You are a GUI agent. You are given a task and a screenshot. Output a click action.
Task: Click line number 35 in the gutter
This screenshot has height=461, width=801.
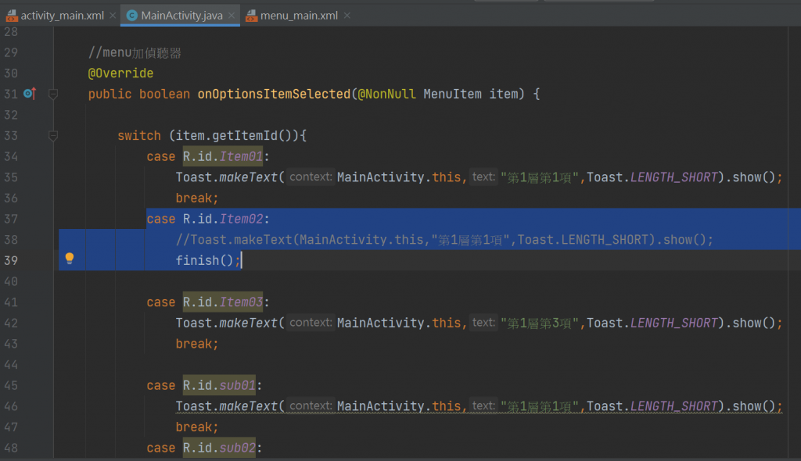[x=11, y=177]
